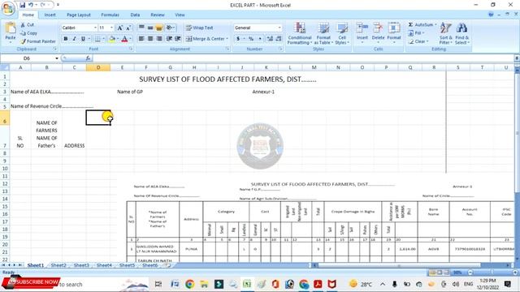Open Sort & Filter menu
The image size is (520, 292).
(x=445, y=33)
